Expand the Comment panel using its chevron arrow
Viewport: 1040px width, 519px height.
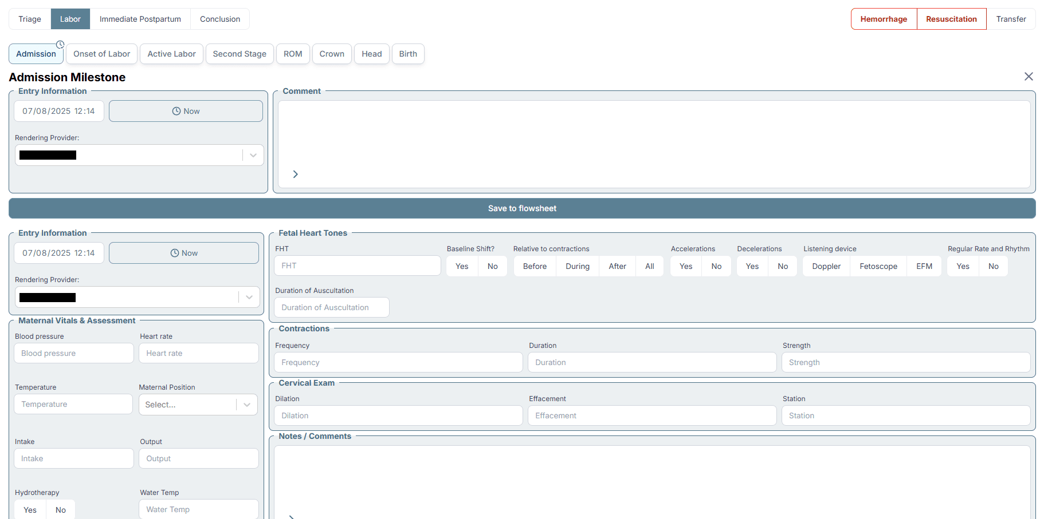click(x=295, y=174)
